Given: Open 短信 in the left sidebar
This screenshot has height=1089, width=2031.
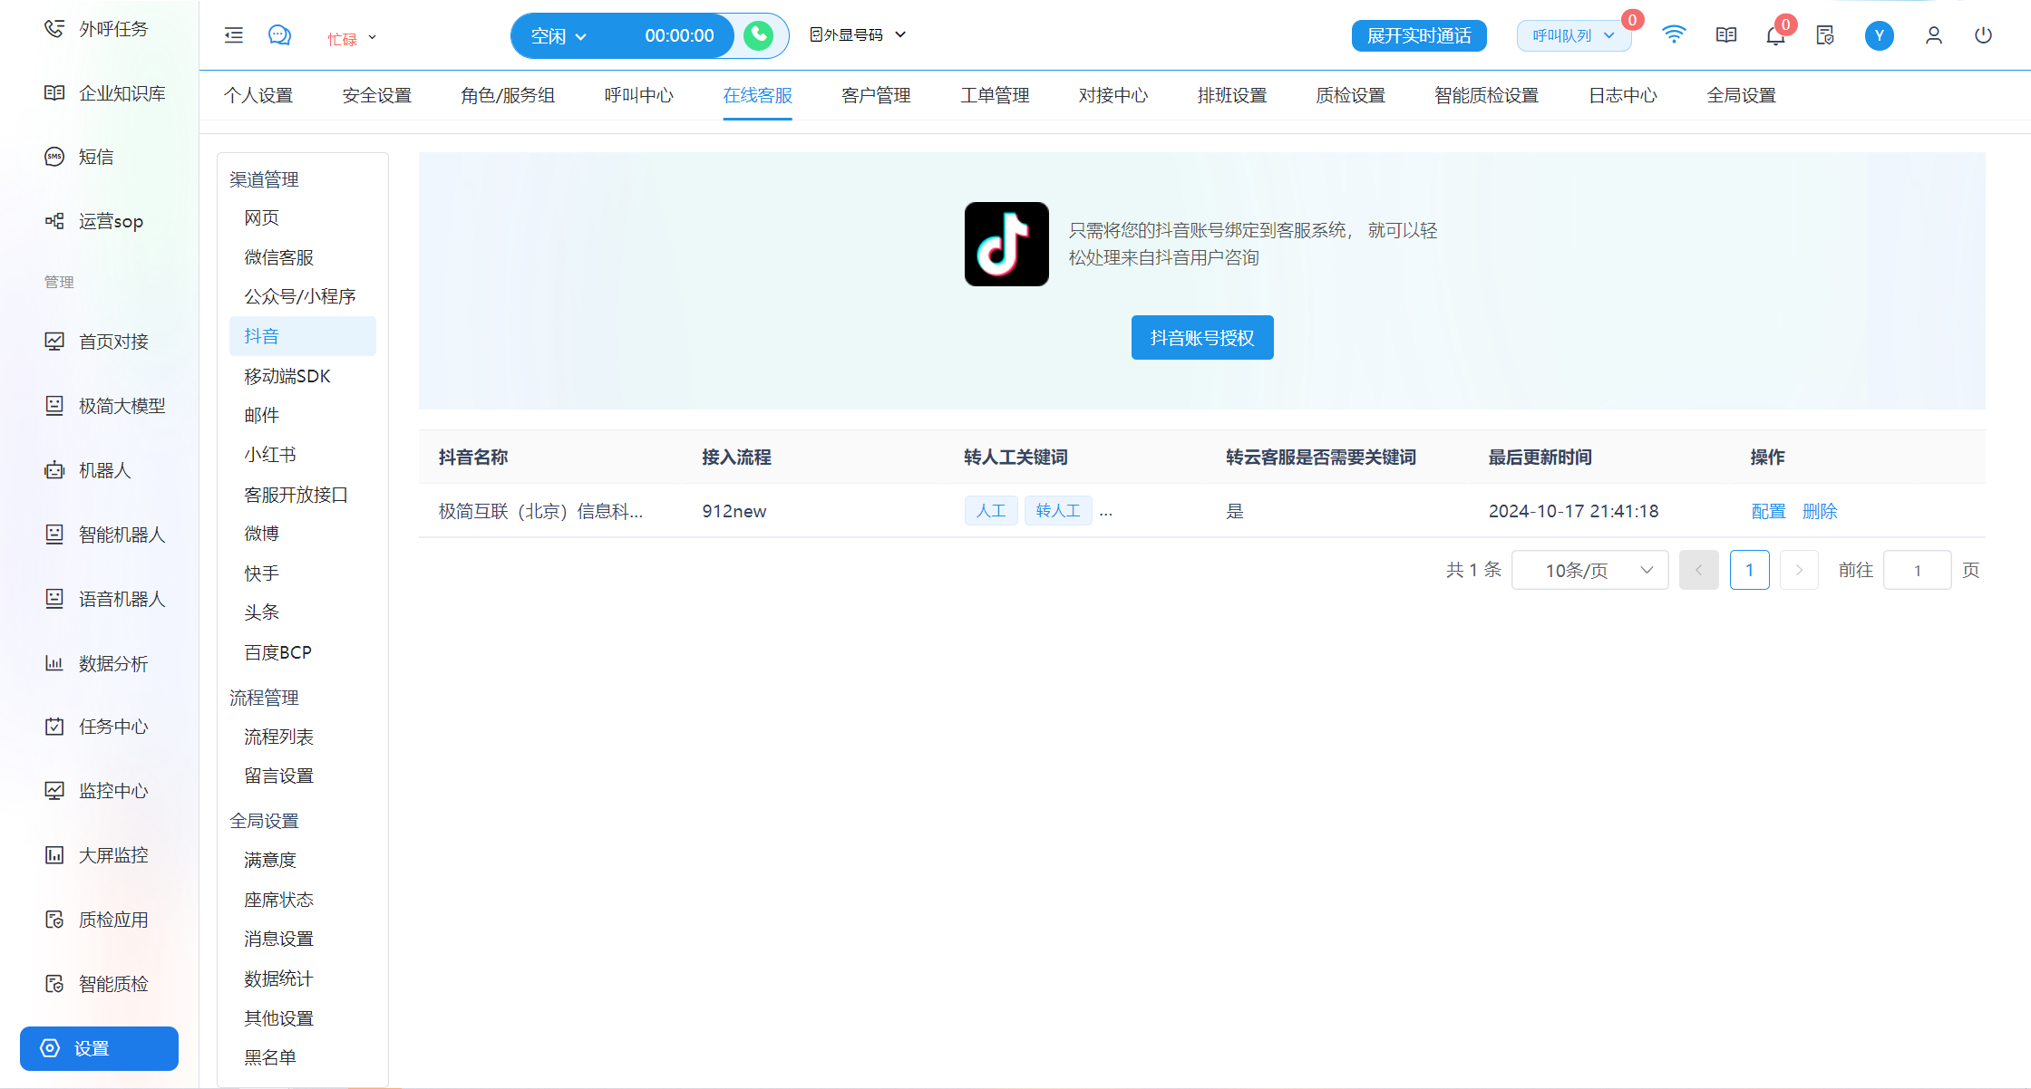Looking at the screenshot, I should 79,157.
